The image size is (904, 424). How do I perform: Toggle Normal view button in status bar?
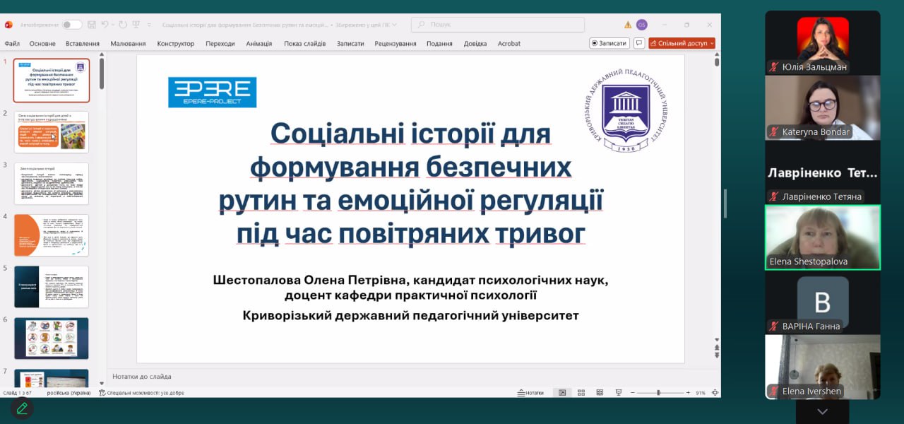click(x=562, y=393)
